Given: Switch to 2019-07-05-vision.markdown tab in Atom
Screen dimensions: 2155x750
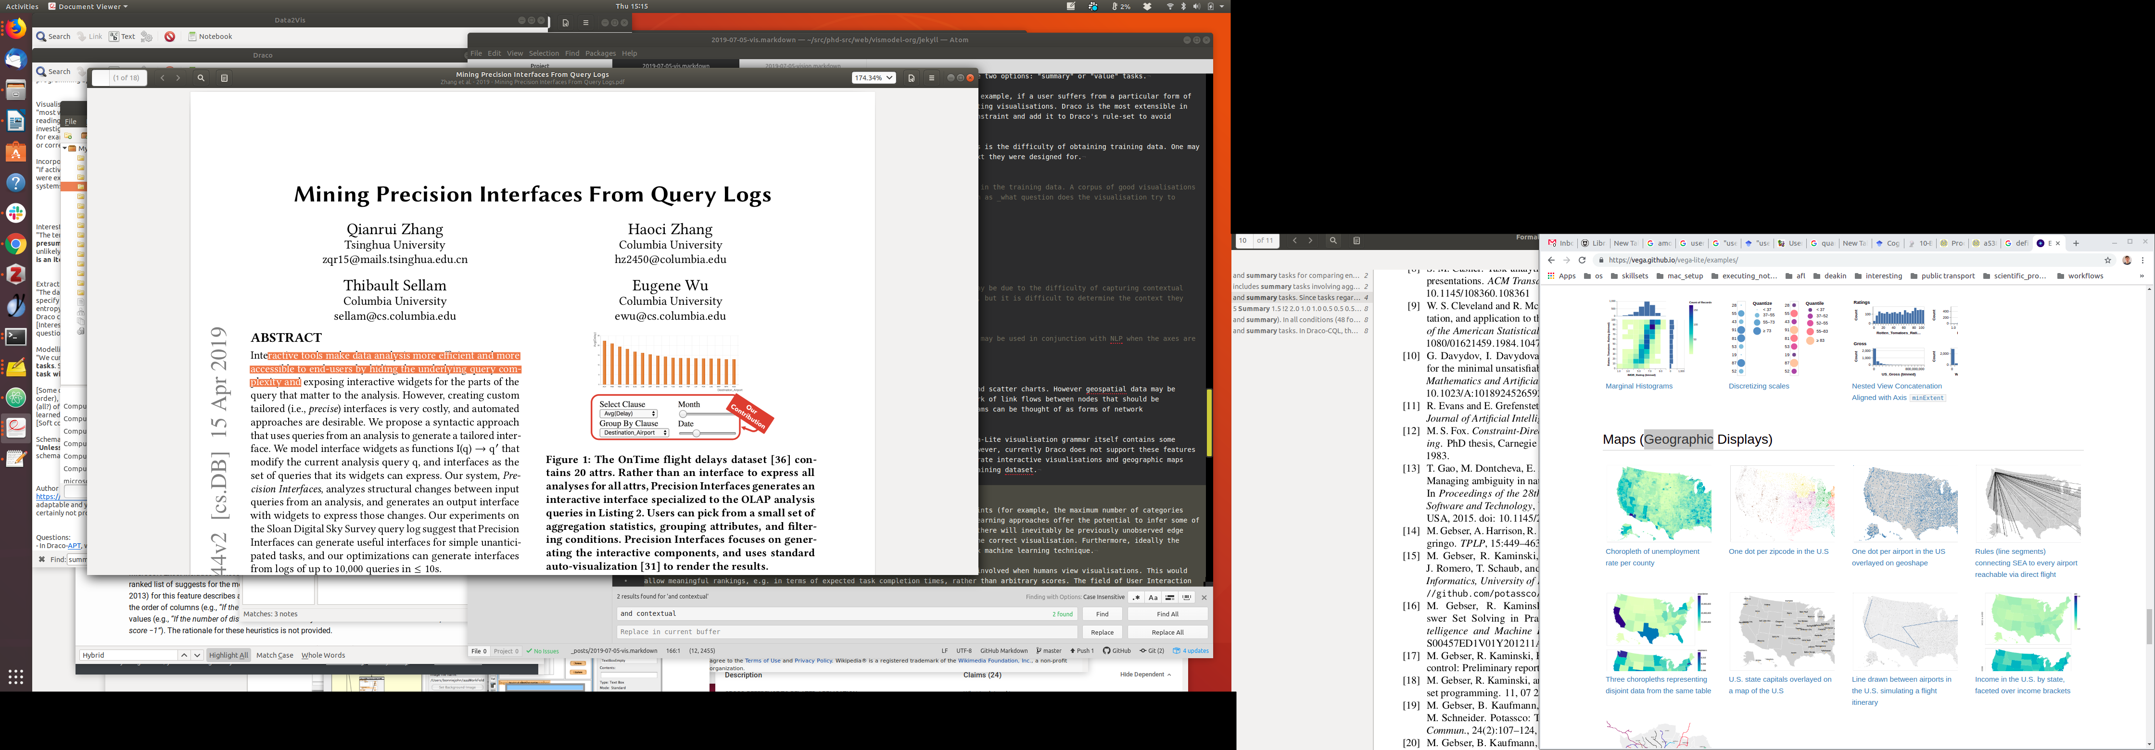Looking at the screenshot, I should [x=802, y=65].
